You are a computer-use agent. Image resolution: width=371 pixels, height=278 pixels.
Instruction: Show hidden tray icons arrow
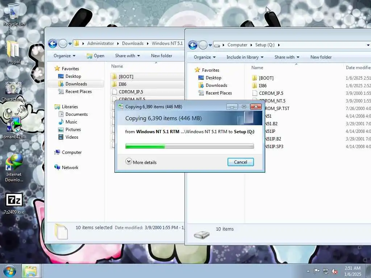pyautogui.click(x=308, y=271)
